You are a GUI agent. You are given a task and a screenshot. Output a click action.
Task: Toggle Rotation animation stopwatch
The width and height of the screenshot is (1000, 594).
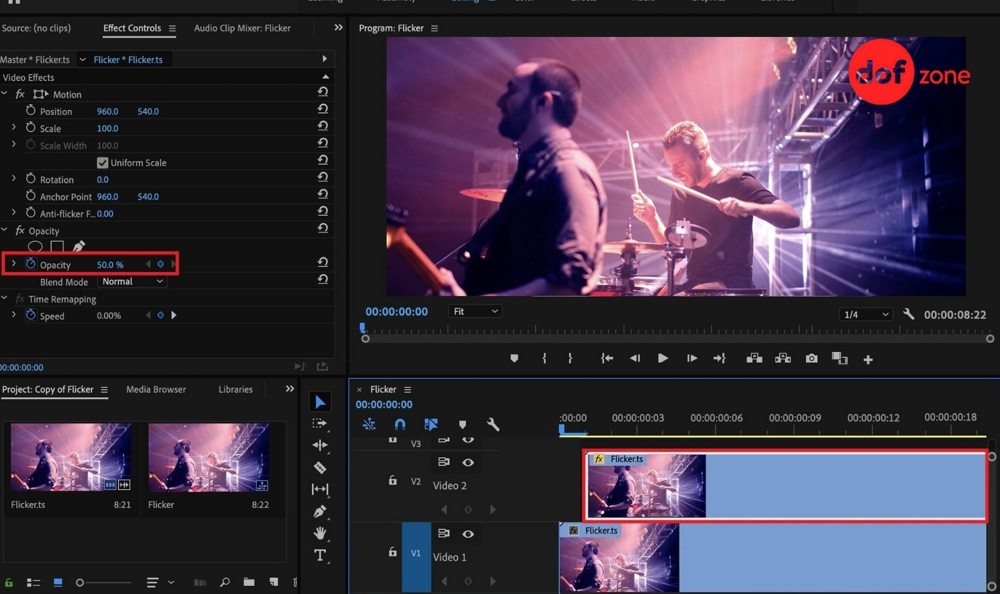[31, 178]
